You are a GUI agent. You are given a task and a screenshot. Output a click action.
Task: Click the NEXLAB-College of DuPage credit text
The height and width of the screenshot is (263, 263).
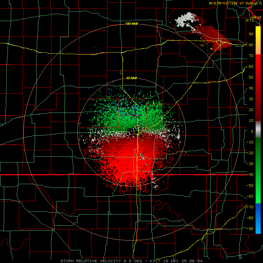pos(234,3)
